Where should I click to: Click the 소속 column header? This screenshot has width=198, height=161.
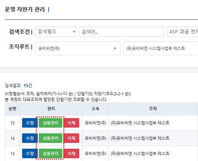(95, 109)
